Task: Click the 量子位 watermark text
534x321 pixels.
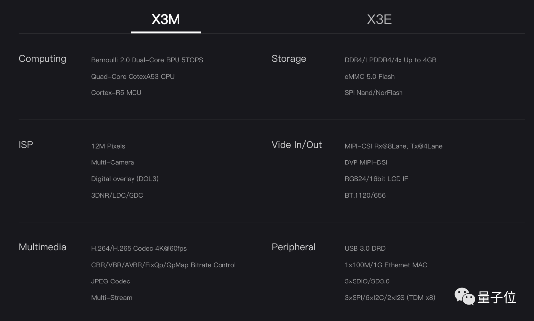Action: click(496, 297)
